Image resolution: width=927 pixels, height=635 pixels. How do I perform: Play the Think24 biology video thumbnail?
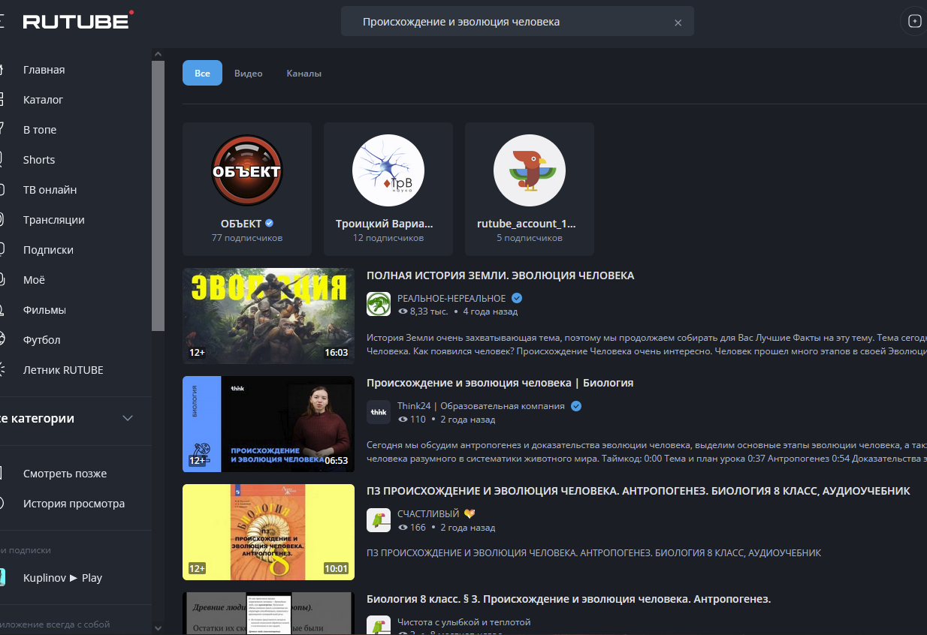pyautogui.click(x=268, y=424)
